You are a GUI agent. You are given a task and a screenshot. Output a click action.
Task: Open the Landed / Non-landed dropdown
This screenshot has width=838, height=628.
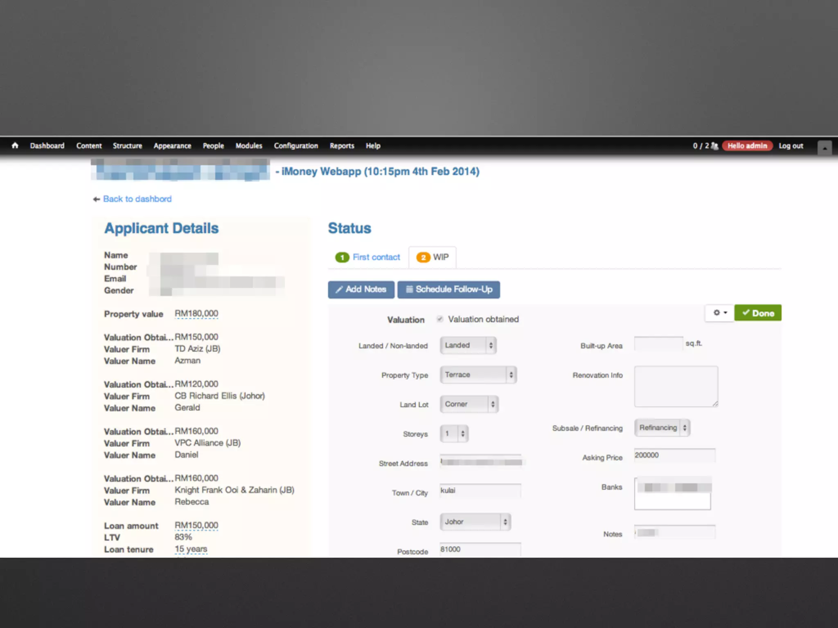[x=468, y=345]
